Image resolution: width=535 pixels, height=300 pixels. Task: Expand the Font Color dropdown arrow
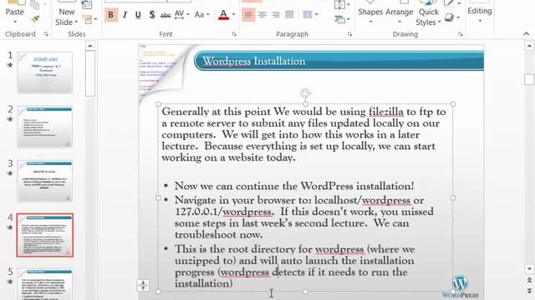233,15
